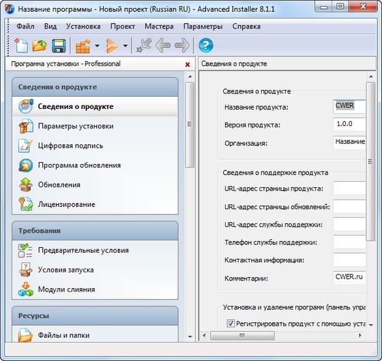
Task: Click the Сведения о продукте CD icon
Action: pyautogui.click(x=26, y=106)
